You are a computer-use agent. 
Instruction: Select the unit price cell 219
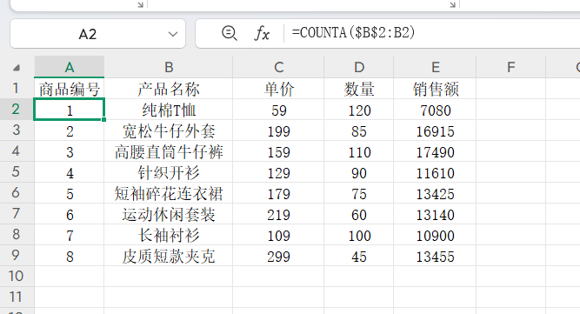[x=278, y=214]
